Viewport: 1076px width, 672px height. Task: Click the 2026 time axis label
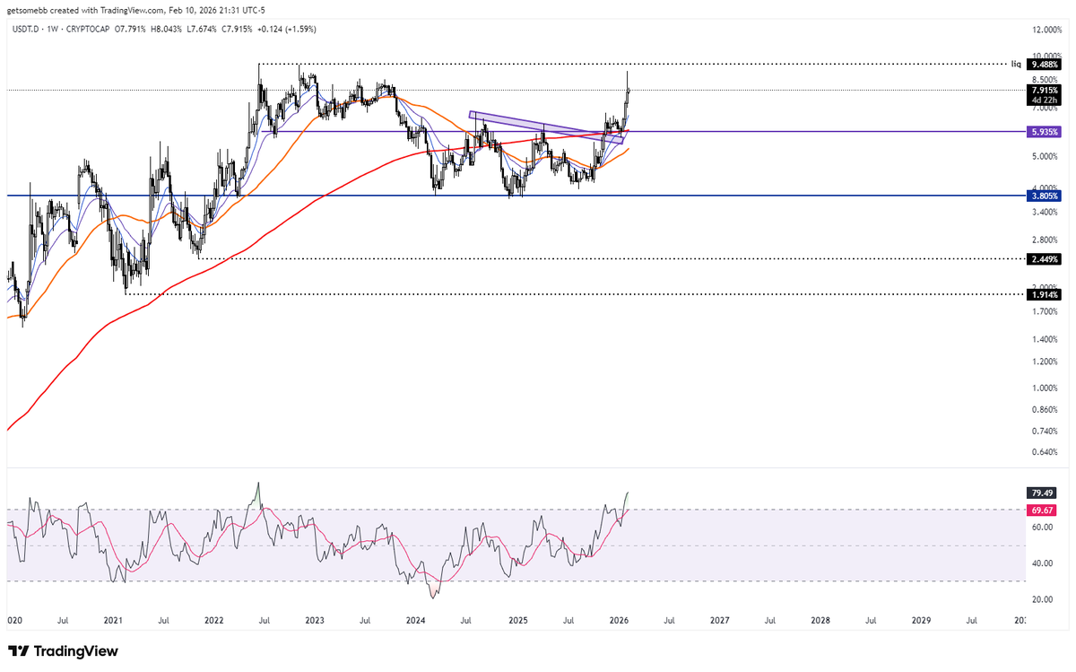(619, 620)
